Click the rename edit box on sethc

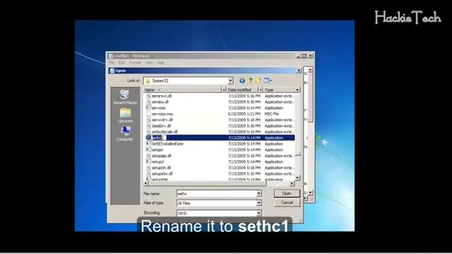tap(158, 138)
